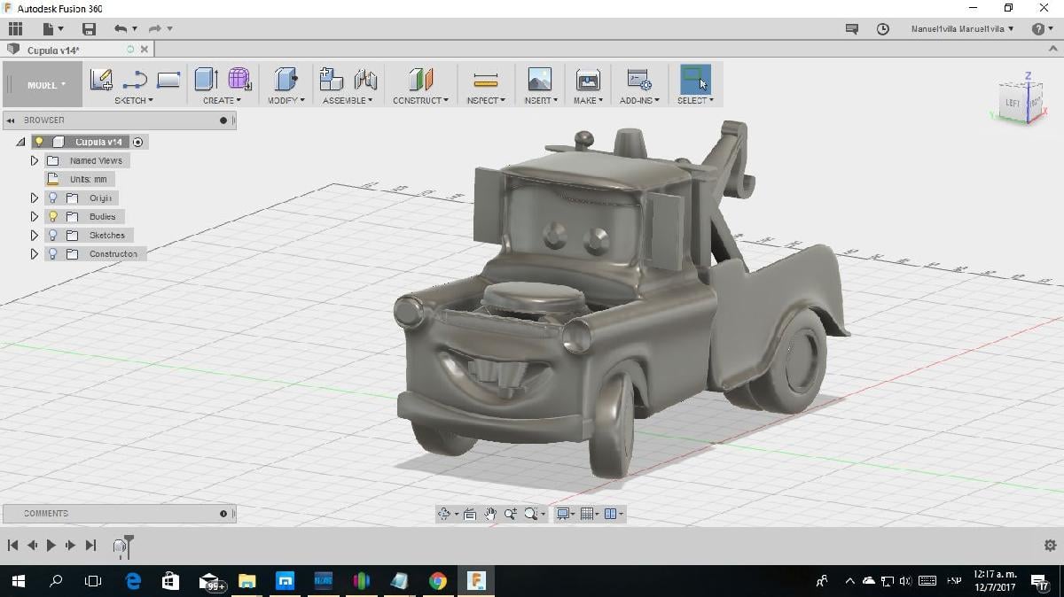
Task: Select the Extrude tool in Create
Action: [x=206, y=80]
